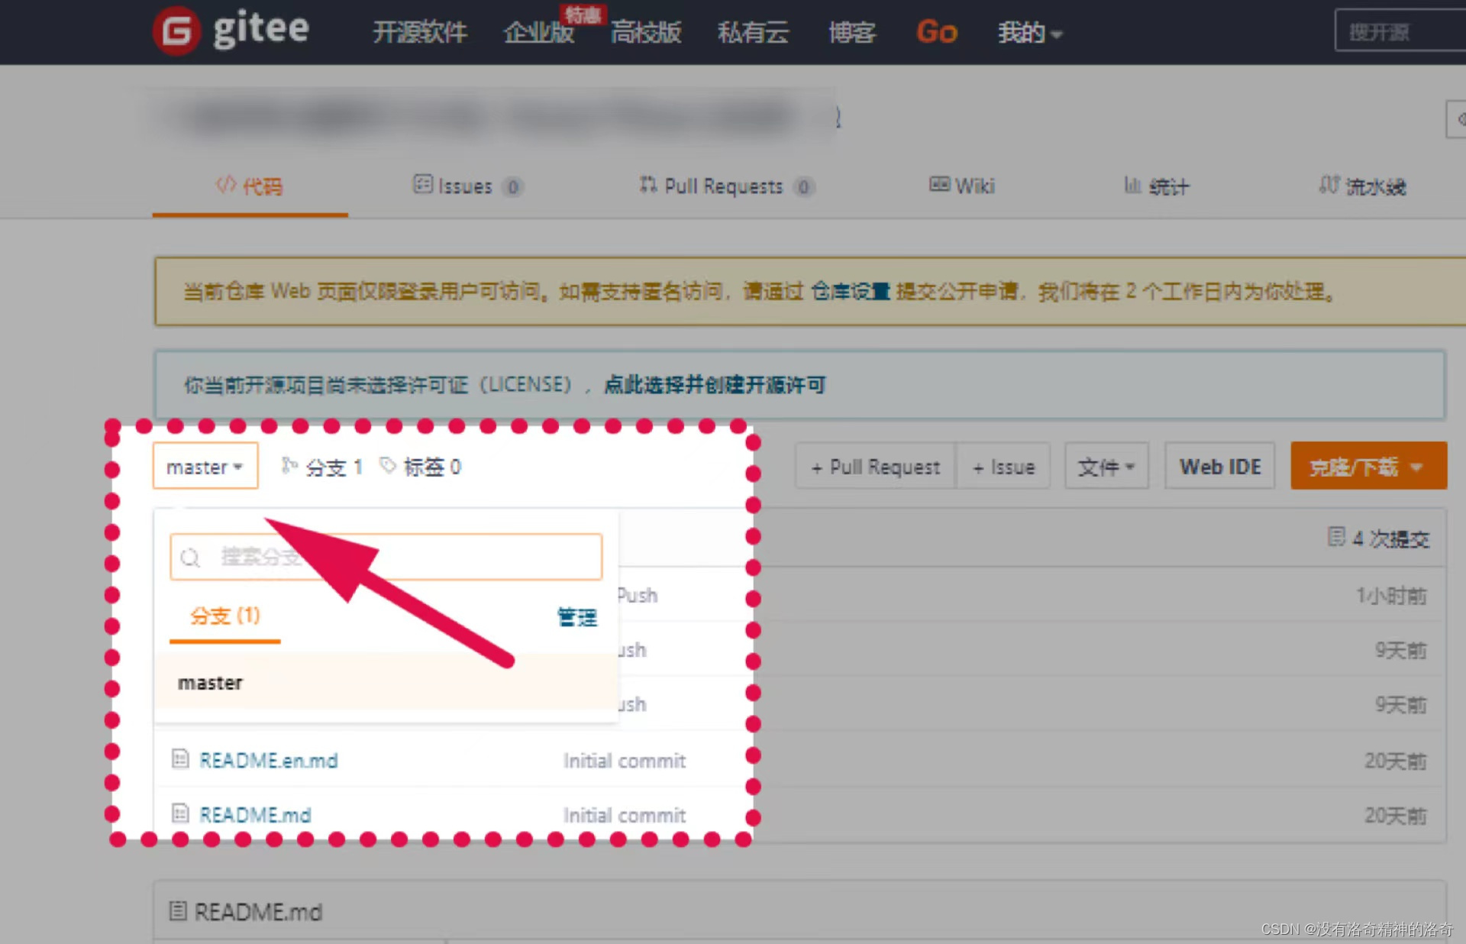Viewport: 1466px width, 944px height.
Task: Click the 管理 link in branch popup
Action: point(577,616)
